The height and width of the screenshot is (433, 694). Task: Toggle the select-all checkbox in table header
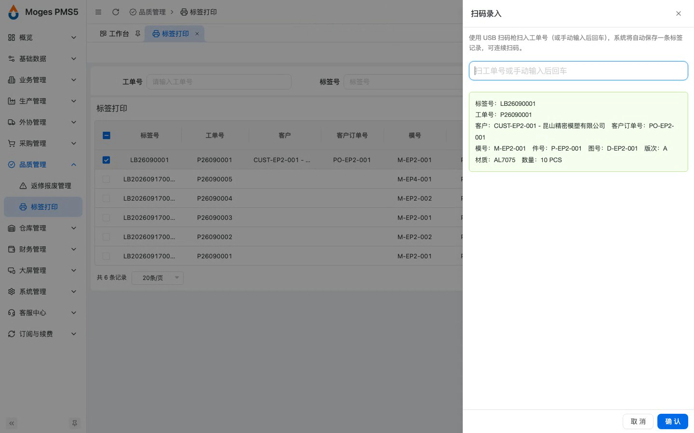[107, 136]
